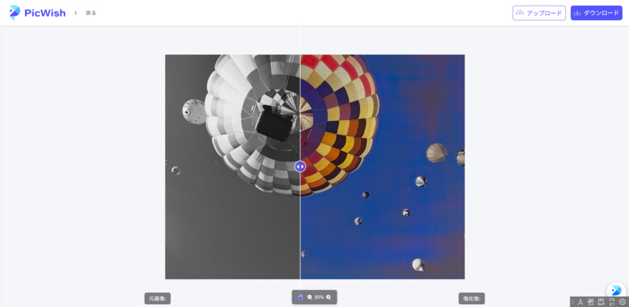Click the zoom out magnifier icon
The image size is (629, 307).
point(309,298)
